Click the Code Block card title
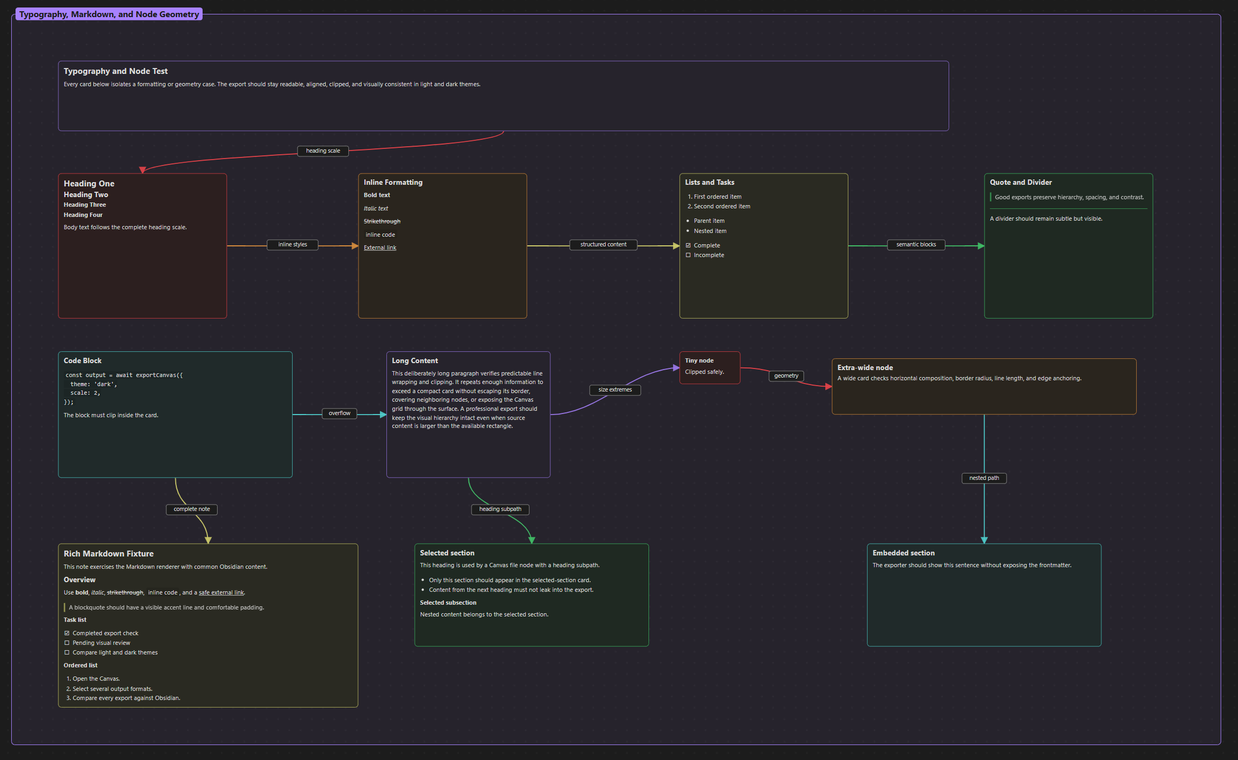Viewport: 1238px width, 760px height. pyautogui.click(x=83, y=361)
